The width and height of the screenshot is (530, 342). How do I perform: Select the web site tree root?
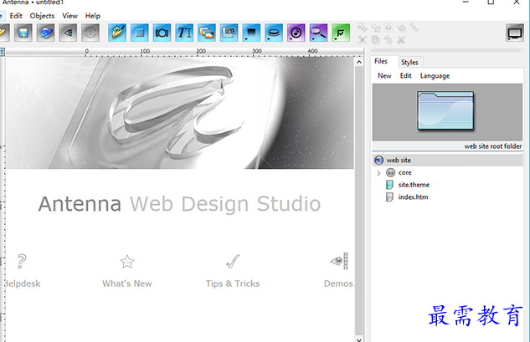tap(447, 160)
